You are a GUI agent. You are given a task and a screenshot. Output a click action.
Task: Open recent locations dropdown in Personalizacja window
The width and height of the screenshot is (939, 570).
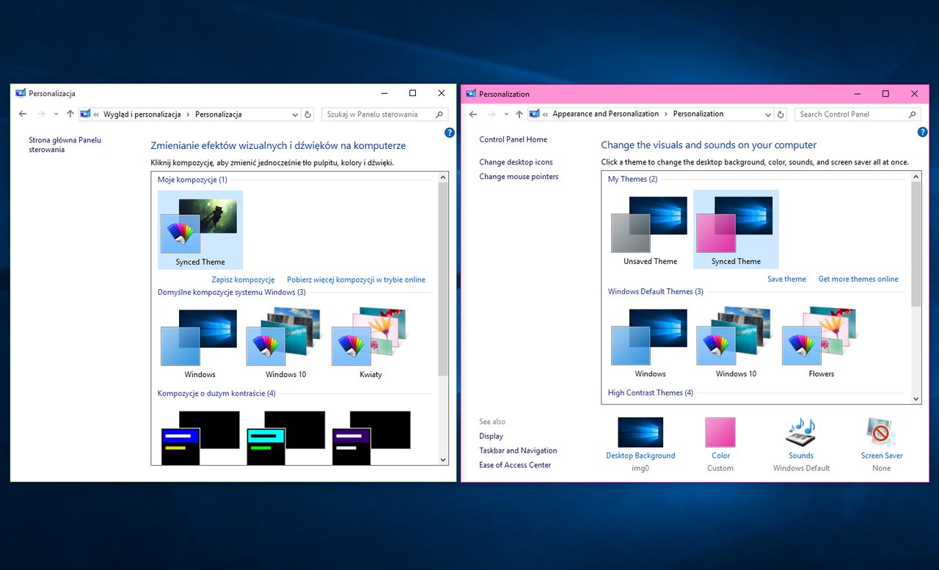pos(56,114)
